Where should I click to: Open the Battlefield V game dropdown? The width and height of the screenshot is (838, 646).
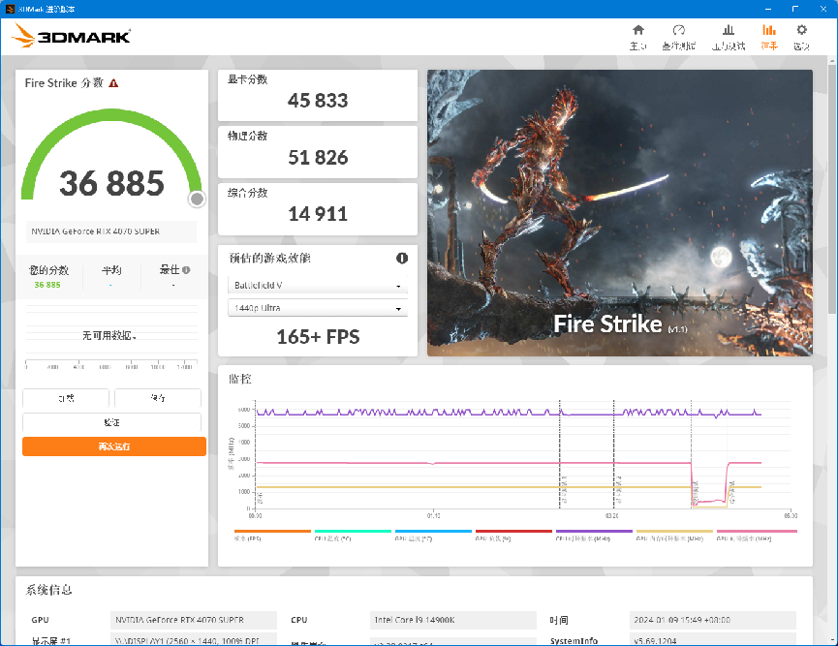[x=317, y=285]
